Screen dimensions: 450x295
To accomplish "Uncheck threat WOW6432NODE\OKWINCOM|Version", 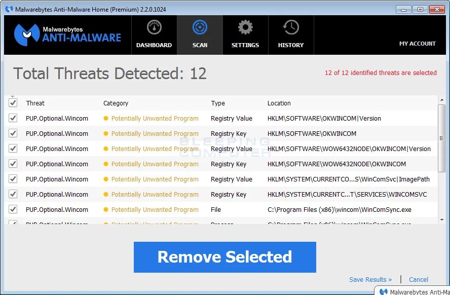I will [x=13, y=149].
